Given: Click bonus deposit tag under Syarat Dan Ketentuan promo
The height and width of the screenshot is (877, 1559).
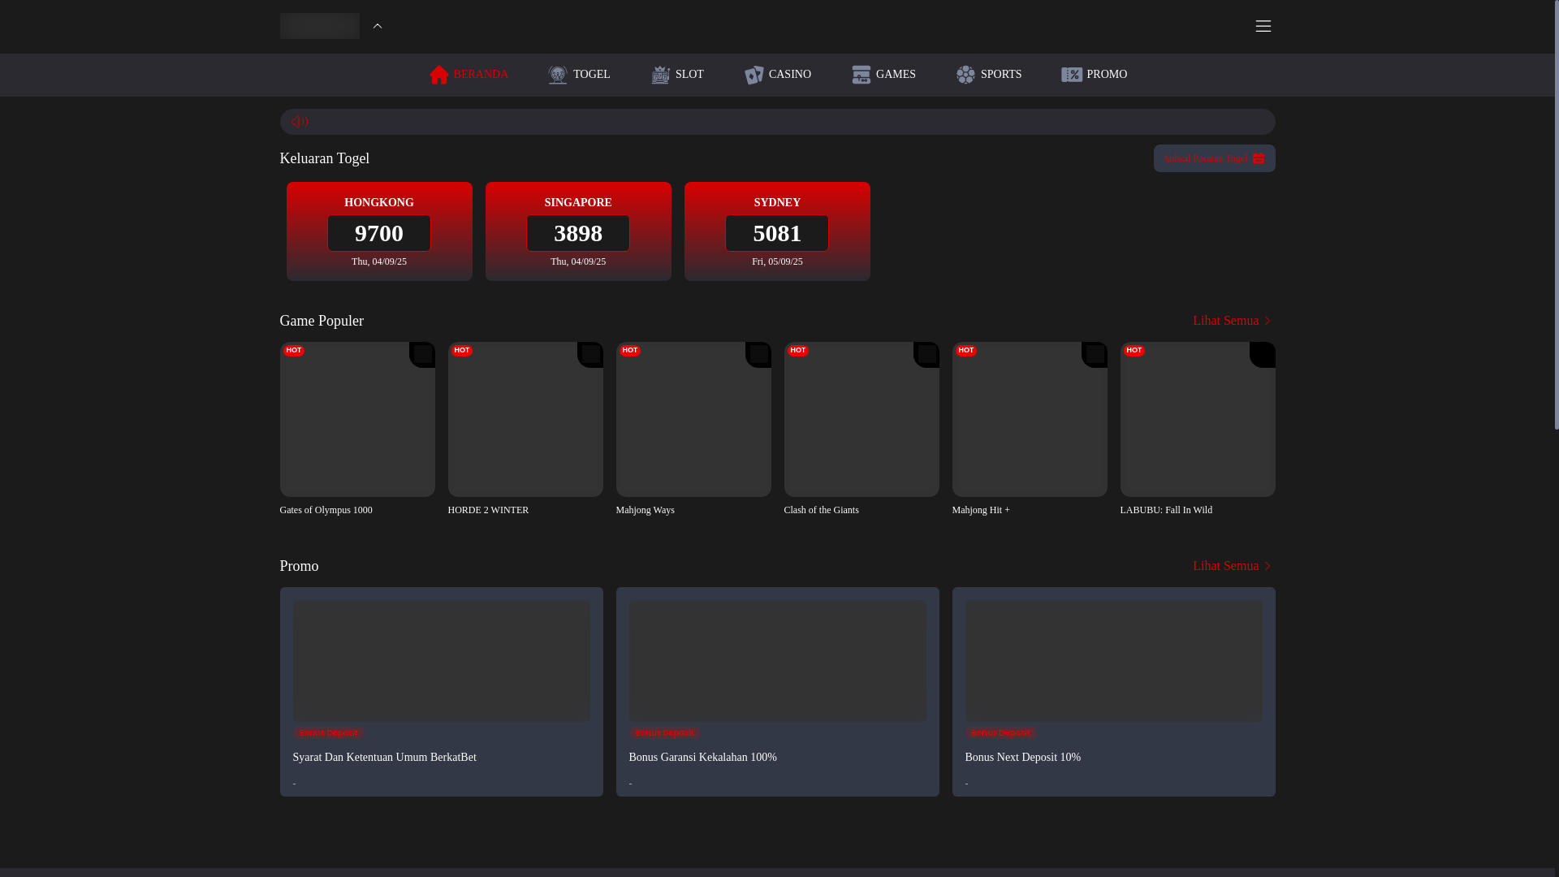Looking at the screenshot, I should (329, 732).
